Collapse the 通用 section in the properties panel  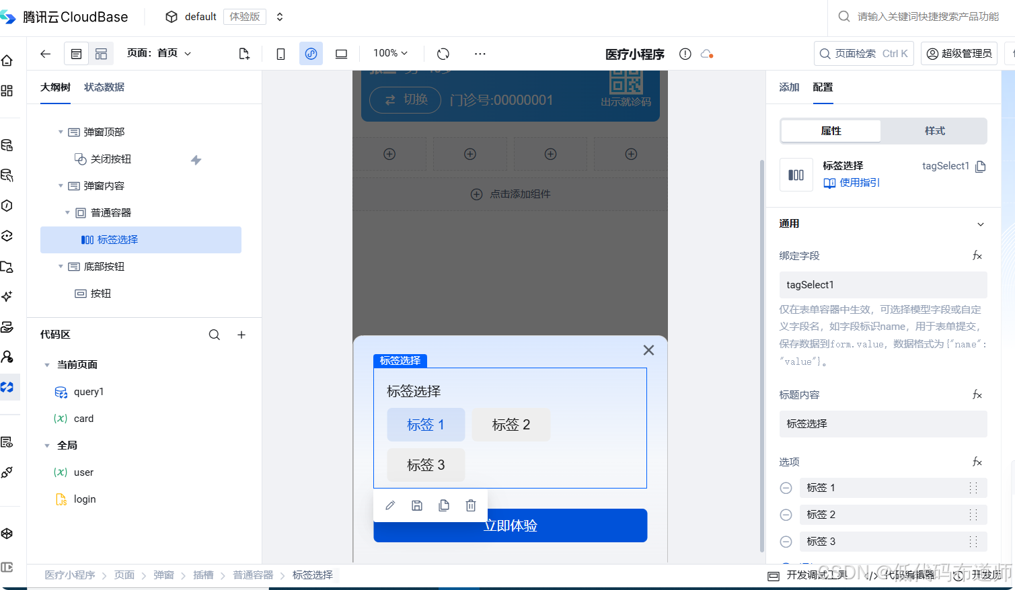click(980, 224)
